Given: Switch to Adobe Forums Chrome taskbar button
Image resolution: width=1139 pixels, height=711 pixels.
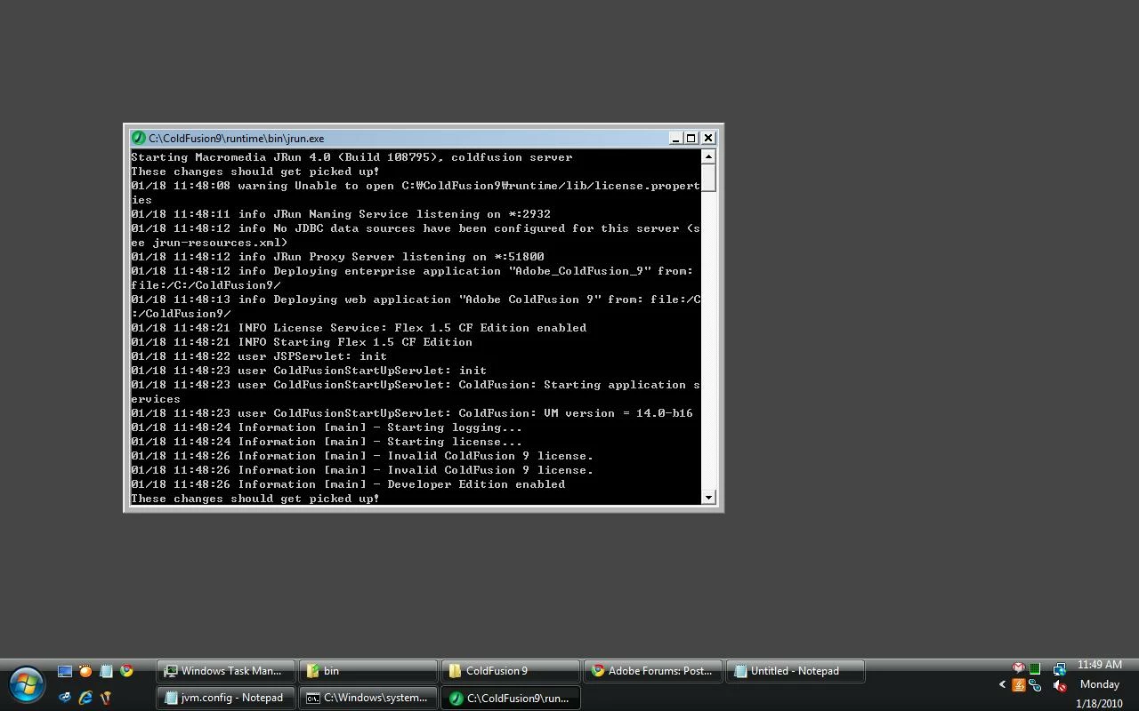Looking at the screenshot, I should click(x=653, y=671).
